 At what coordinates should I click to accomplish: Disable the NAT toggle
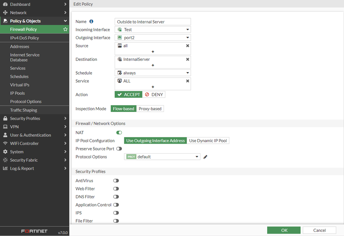click(119, 133)
